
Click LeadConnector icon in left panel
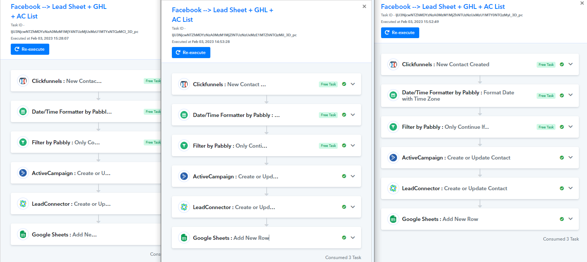pyautogui.click(x=23, y=204)
